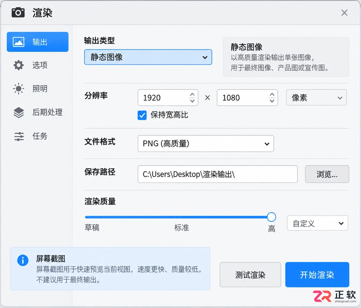Click the 文件格式 label
Screen dimensions: 361x308
(x=100, y=142)
